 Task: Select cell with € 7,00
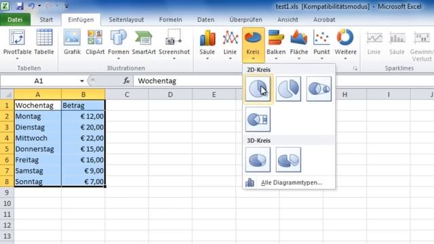pos(83,182)
